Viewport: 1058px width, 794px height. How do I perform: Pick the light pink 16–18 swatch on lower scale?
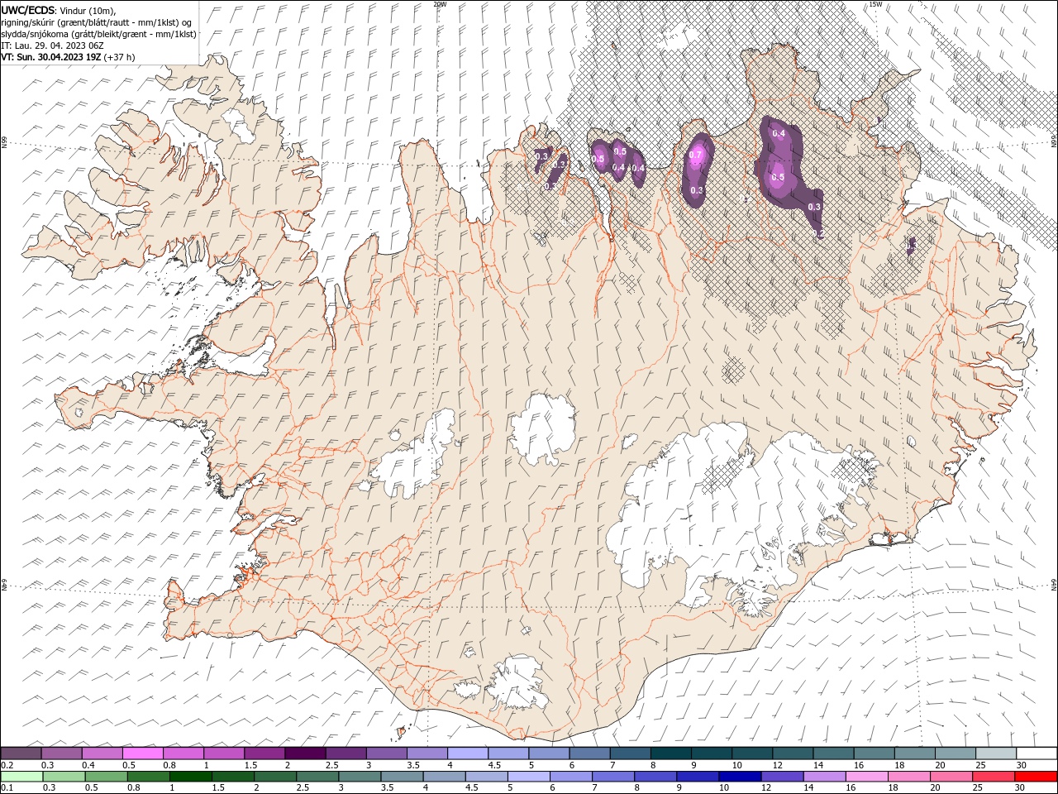(x=866, y=777)
